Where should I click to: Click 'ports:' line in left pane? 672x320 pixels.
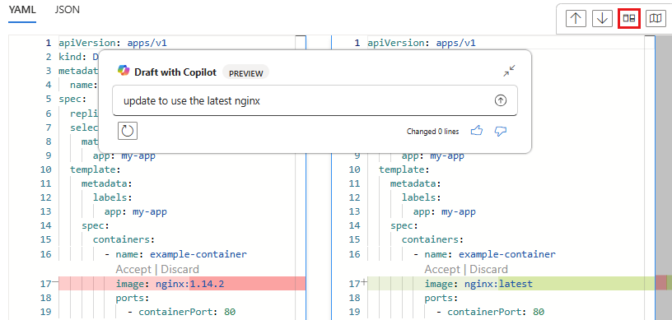click(133, 298)
